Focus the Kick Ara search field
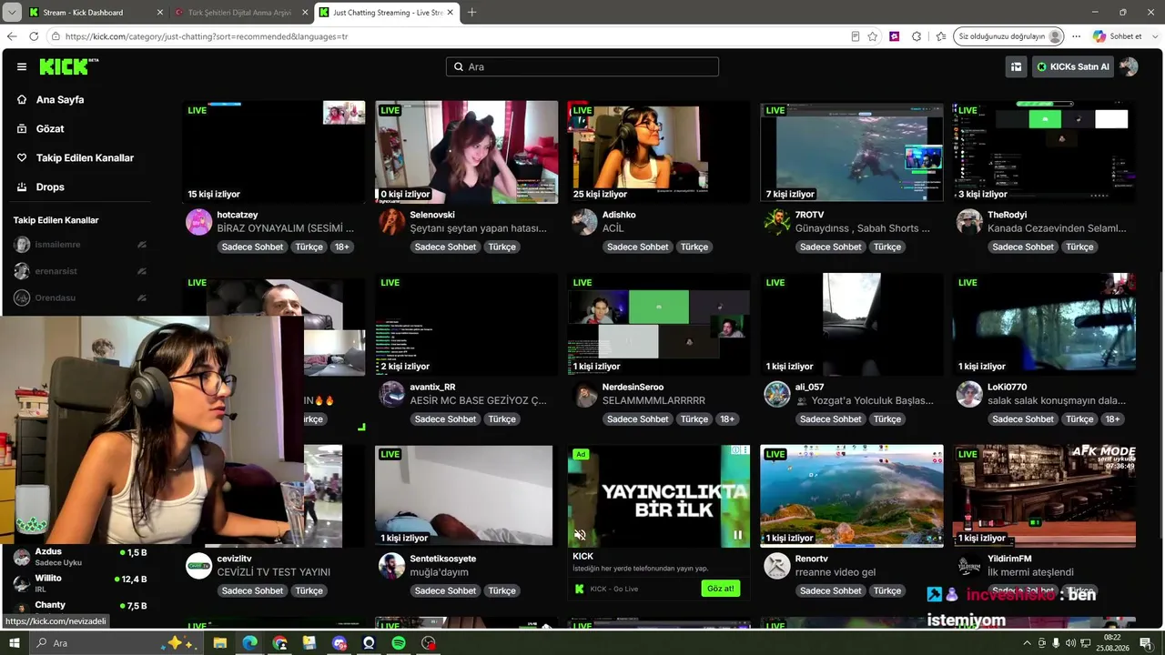 (582, 66)
